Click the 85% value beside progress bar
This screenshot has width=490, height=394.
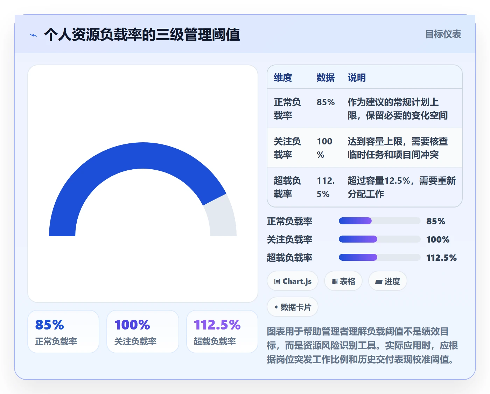(x=436, y=221)
